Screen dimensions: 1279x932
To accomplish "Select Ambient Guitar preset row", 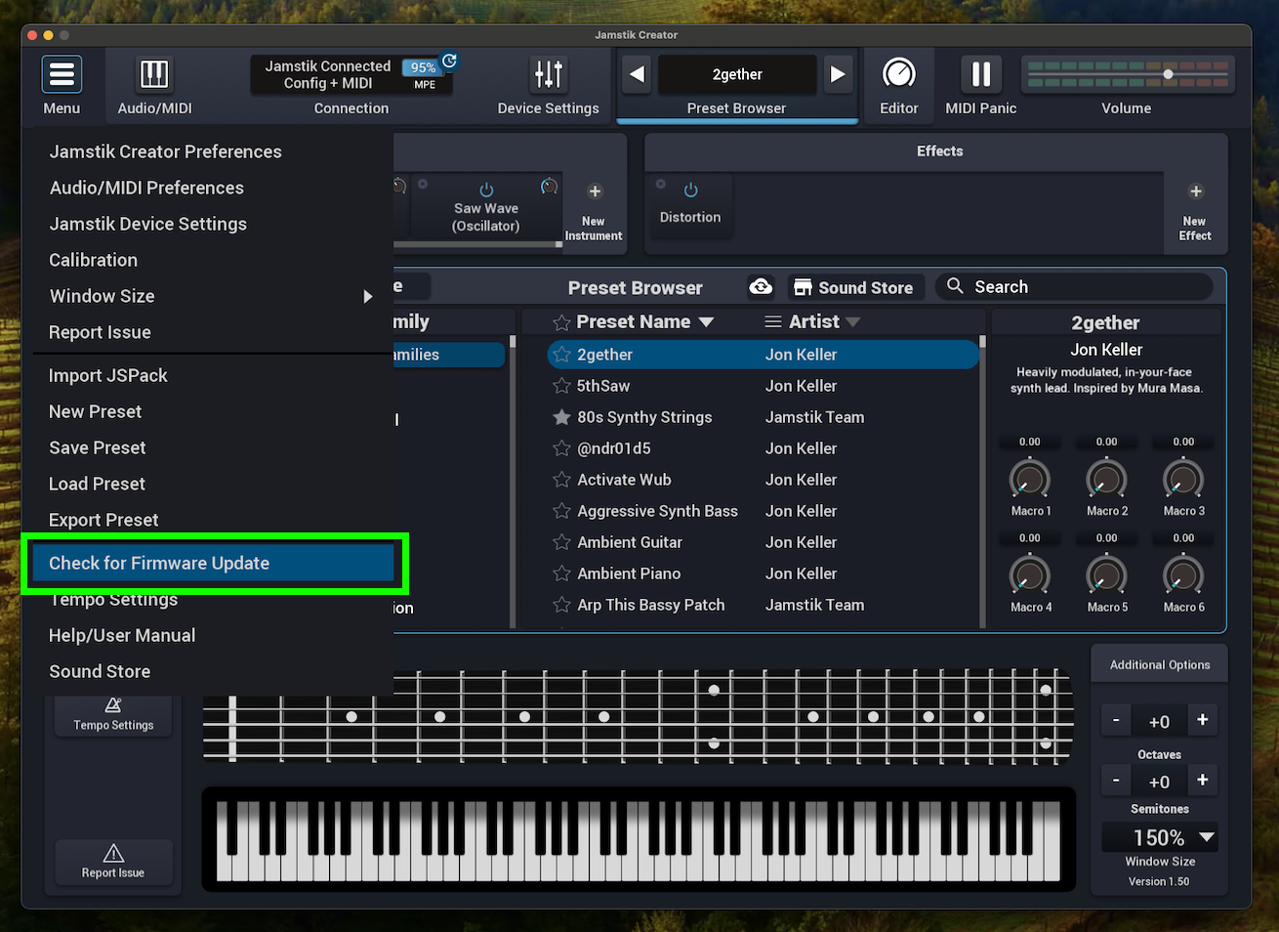I will point(763,542).
